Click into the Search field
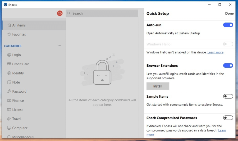This screenshot has height=141, width=238. click(102, 13)
